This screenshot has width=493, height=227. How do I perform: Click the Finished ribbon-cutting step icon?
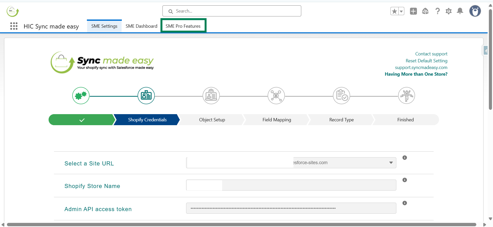[x=406, y=96]
